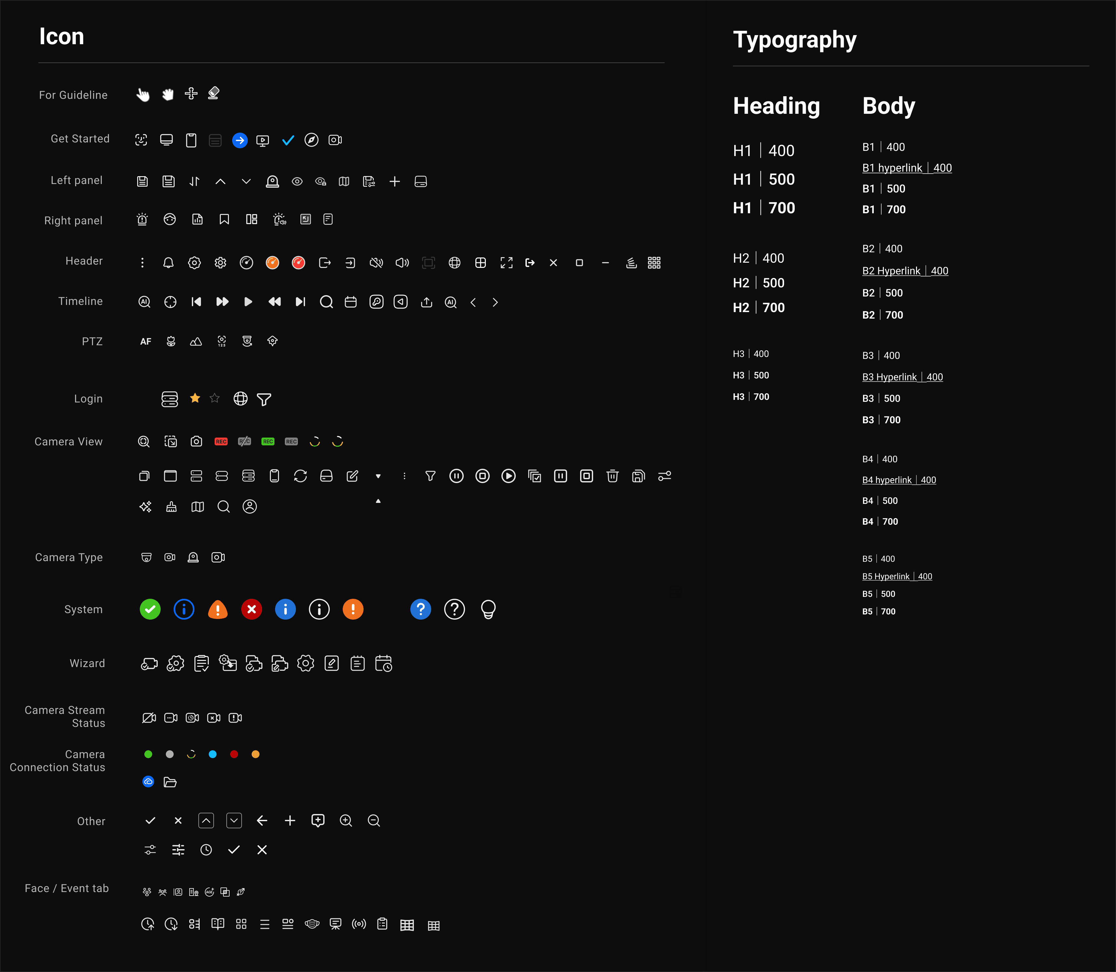The image size is (1116, 972).
Task: Click the chevron down icon in Left panel
Action: click(x=246, y=182)
